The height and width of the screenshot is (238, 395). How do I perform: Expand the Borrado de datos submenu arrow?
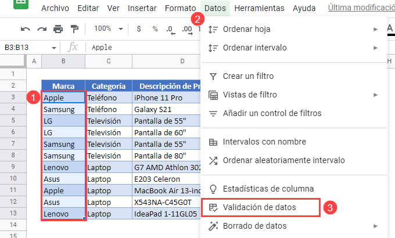click(375, 226)
